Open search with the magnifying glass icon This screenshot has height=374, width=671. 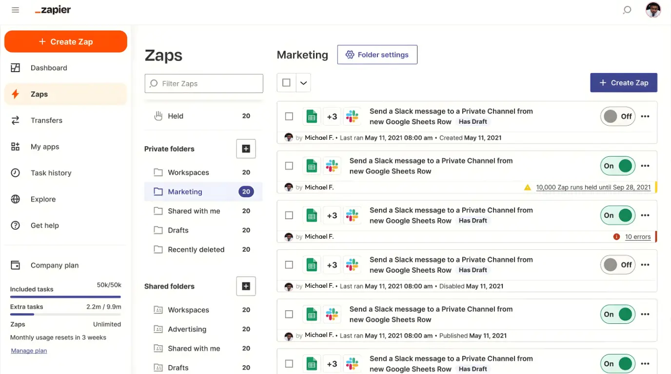pyautogui.click(x=627, y=10)
